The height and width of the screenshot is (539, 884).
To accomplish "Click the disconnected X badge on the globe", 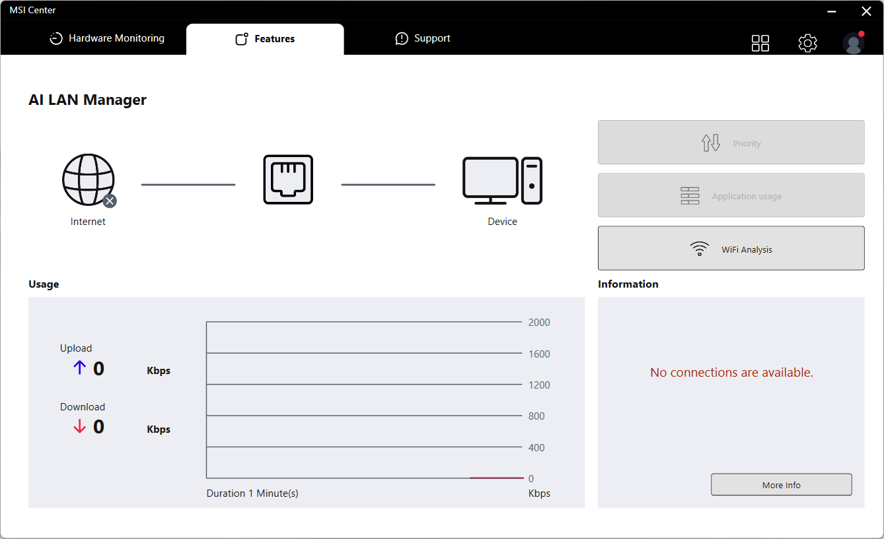I will click(110, 201).
